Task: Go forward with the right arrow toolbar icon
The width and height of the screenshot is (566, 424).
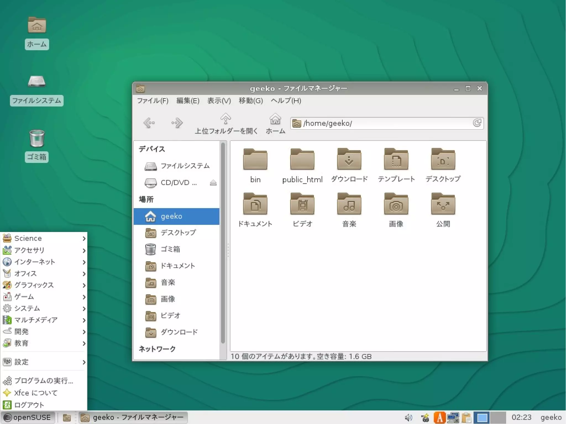Action: (x=177, y=123)
